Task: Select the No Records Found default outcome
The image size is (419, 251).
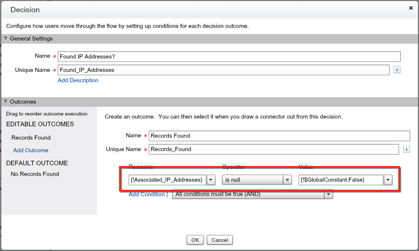Action: tap(35, 174)
